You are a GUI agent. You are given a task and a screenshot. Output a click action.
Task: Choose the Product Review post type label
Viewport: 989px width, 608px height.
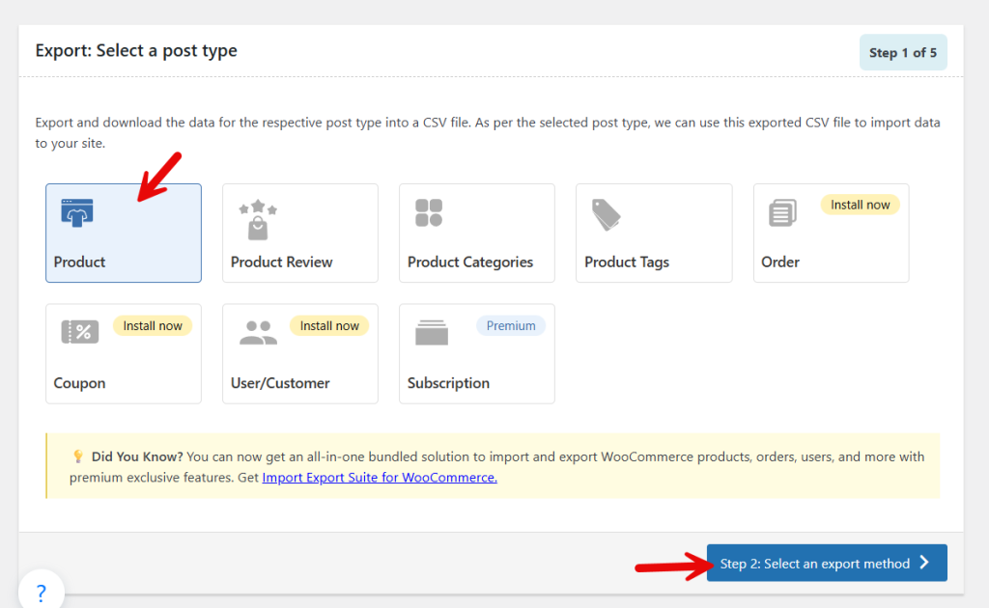coord(281,263)
